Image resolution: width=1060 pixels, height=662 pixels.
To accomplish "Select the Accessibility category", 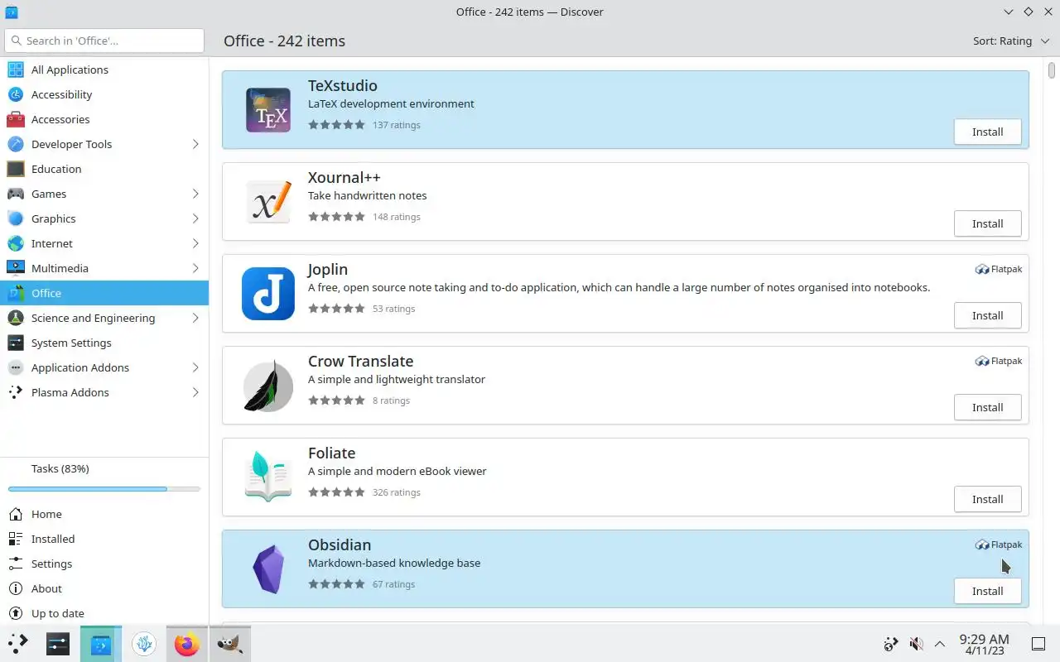I will pos(104,94).
